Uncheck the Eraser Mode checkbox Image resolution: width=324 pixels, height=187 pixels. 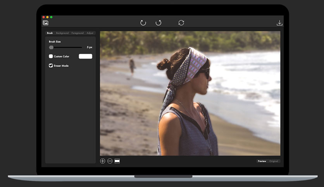coord(51,66)
